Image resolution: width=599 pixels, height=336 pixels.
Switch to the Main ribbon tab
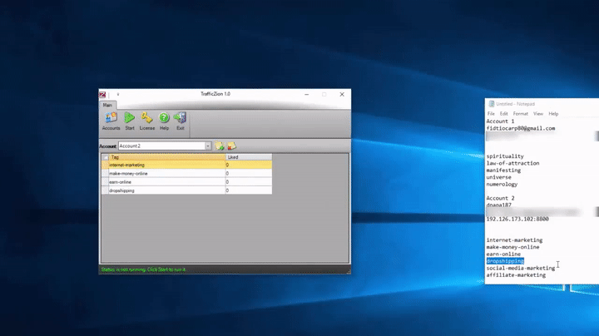(x=107, y=105)
